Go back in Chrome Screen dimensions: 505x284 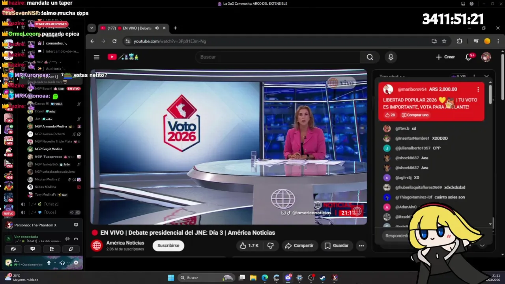click(x=92, y=41)
